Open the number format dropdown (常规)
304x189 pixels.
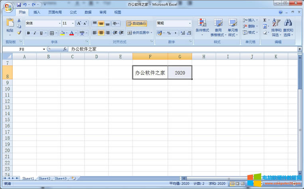190,24
